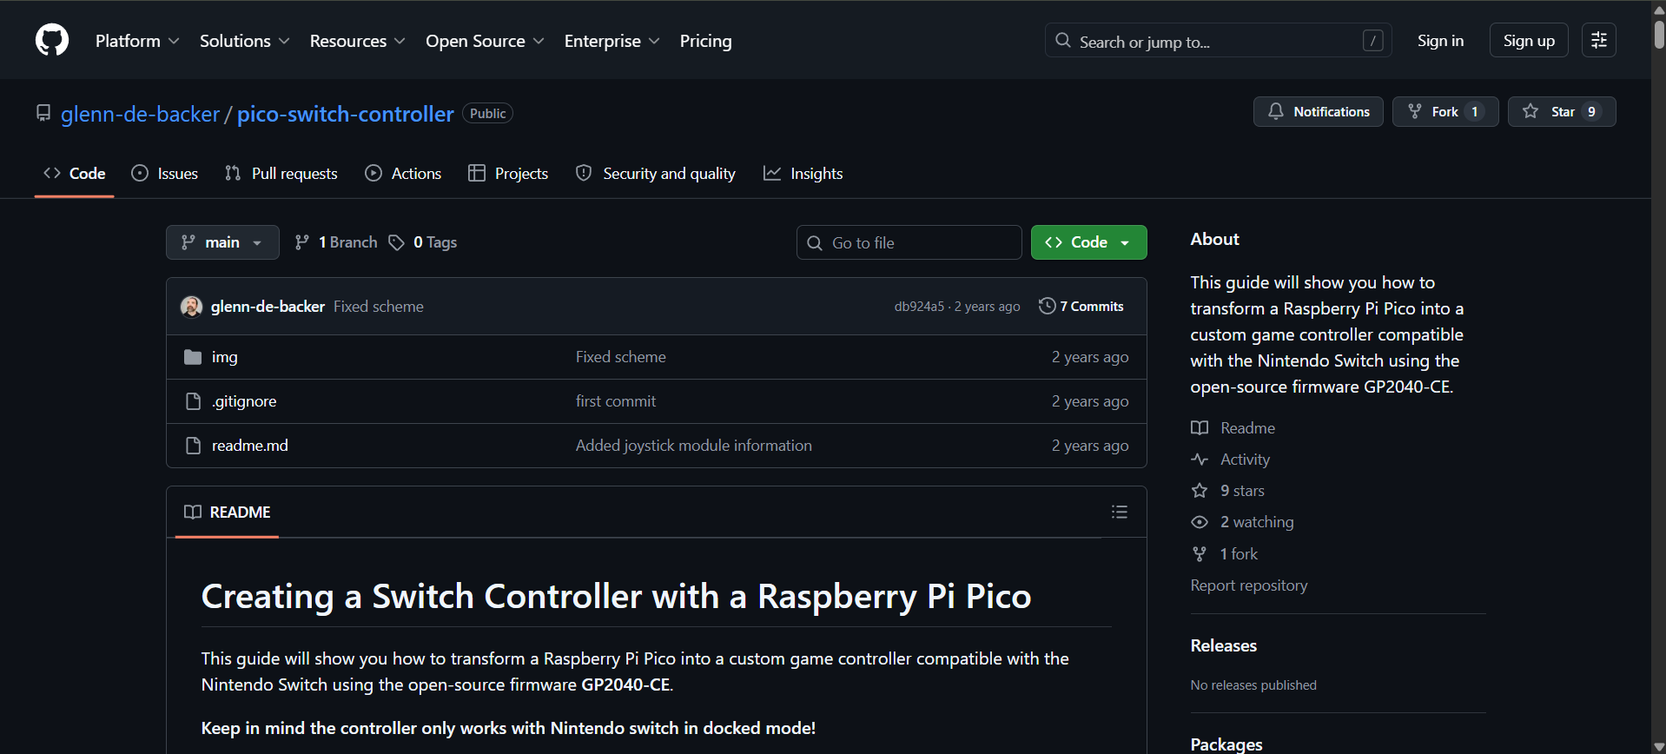Select the README tab heading
Image resolution: width=1666 pixels, height=754 pixels.
tap(228, 513)
